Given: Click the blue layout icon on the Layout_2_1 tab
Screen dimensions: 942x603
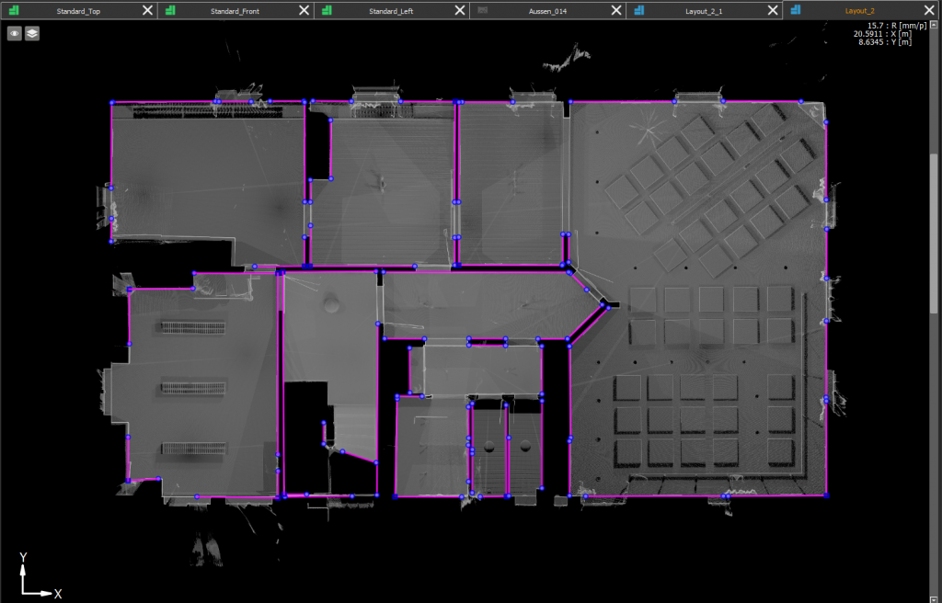Looking at the screenshot, I should (x=639, y=10).
